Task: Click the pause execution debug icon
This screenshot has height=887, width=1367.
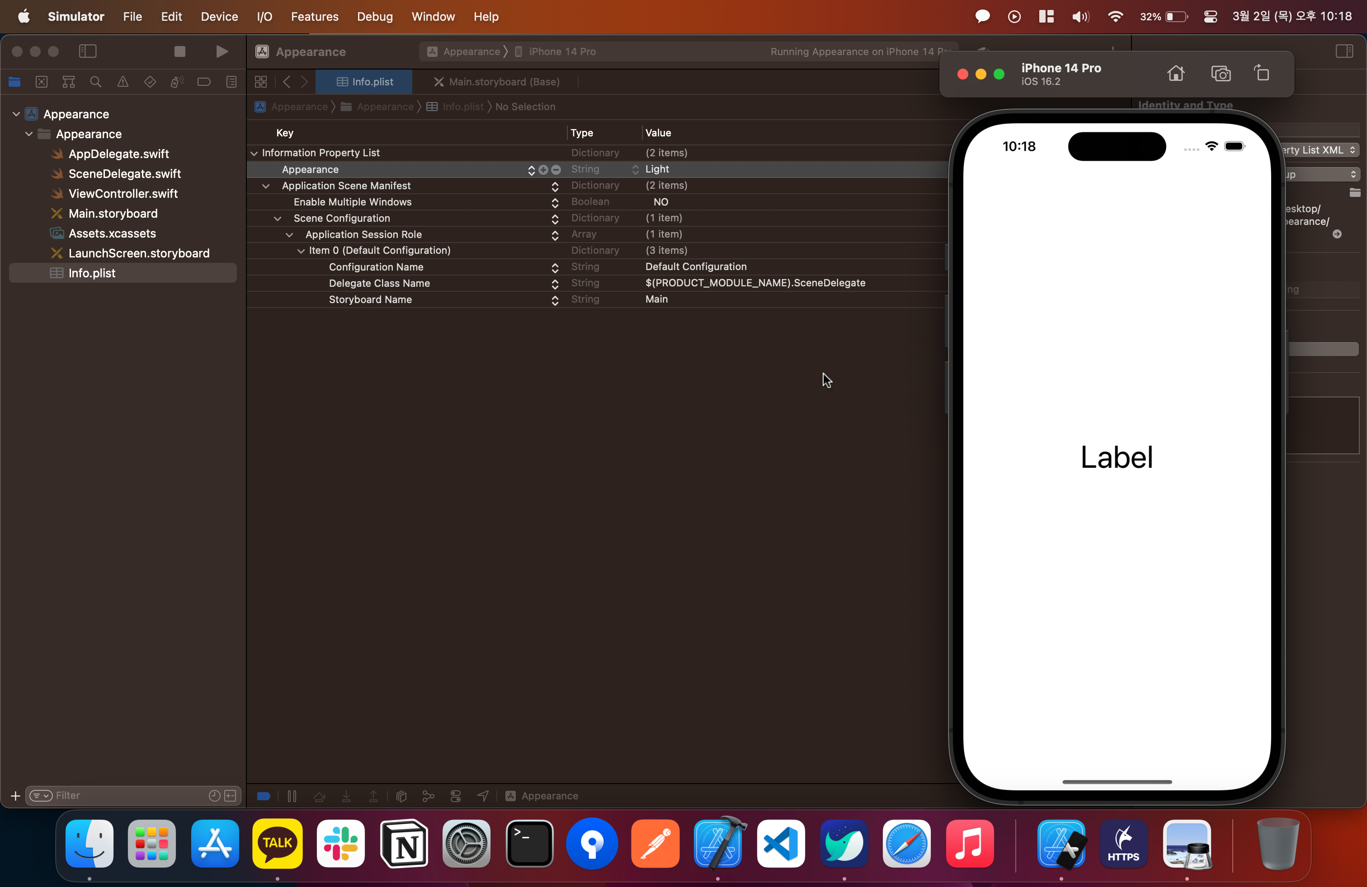Action: point(292,796)
